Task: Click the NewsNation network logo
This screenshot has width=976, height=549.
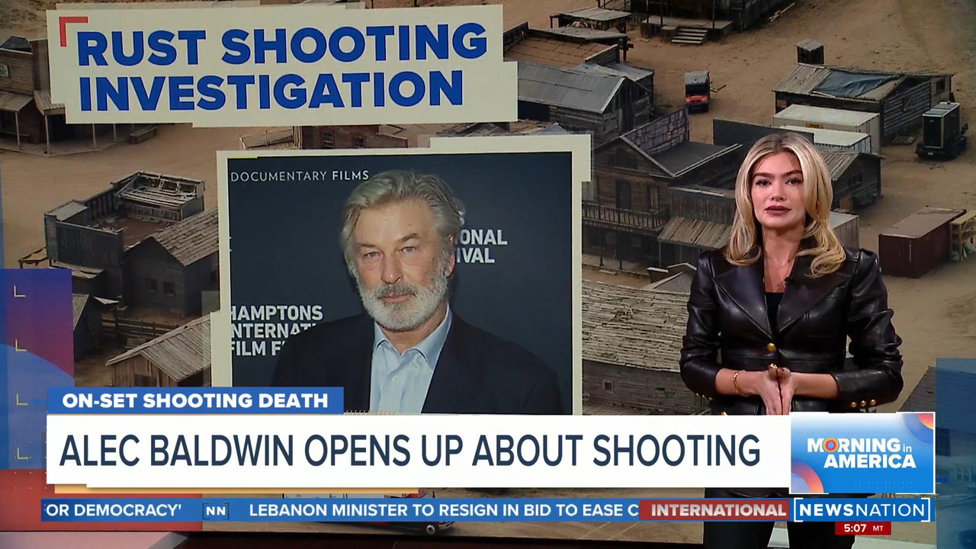Action: click(x=863, y=510)
